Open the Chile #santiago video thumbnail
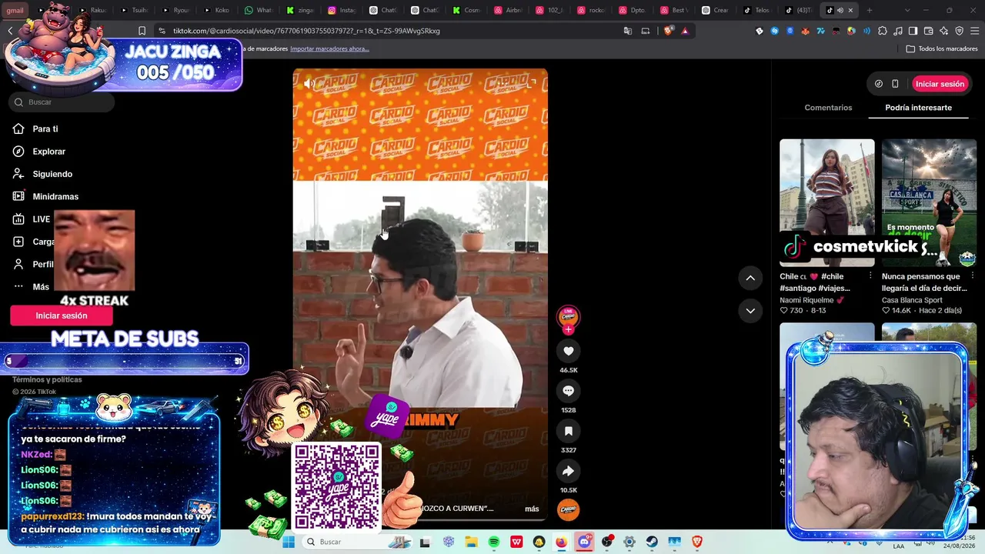 pyautogui.click(x=827, y=202)
